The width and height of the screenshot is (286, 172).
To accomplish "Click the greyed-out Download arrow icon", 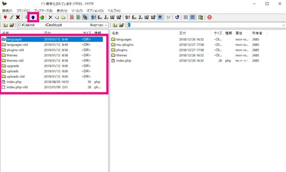I will 26,17.
